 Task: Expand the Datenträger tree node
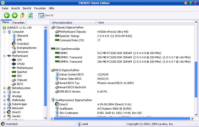pyautogui.click(x=4, y=104)
